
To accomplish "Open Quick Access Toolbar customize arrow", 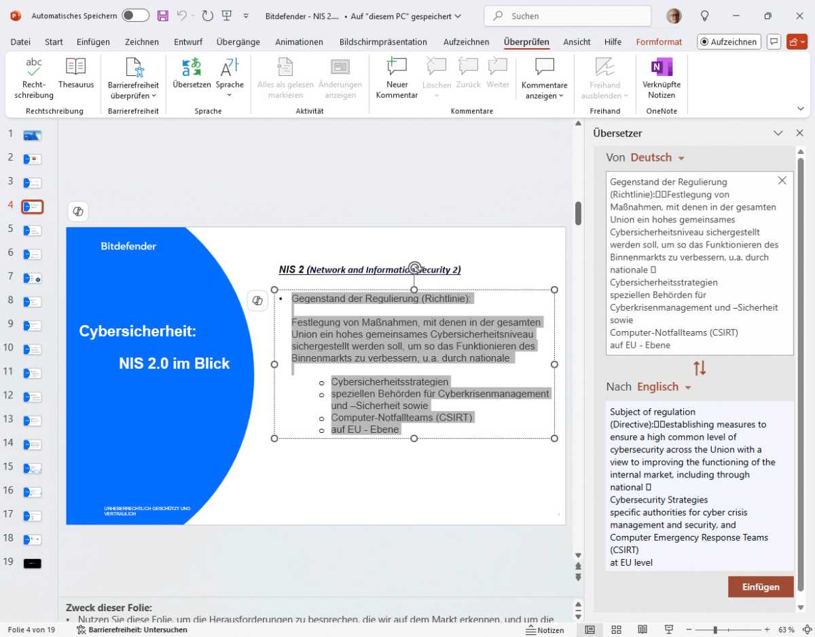I will tap(246, 16).
